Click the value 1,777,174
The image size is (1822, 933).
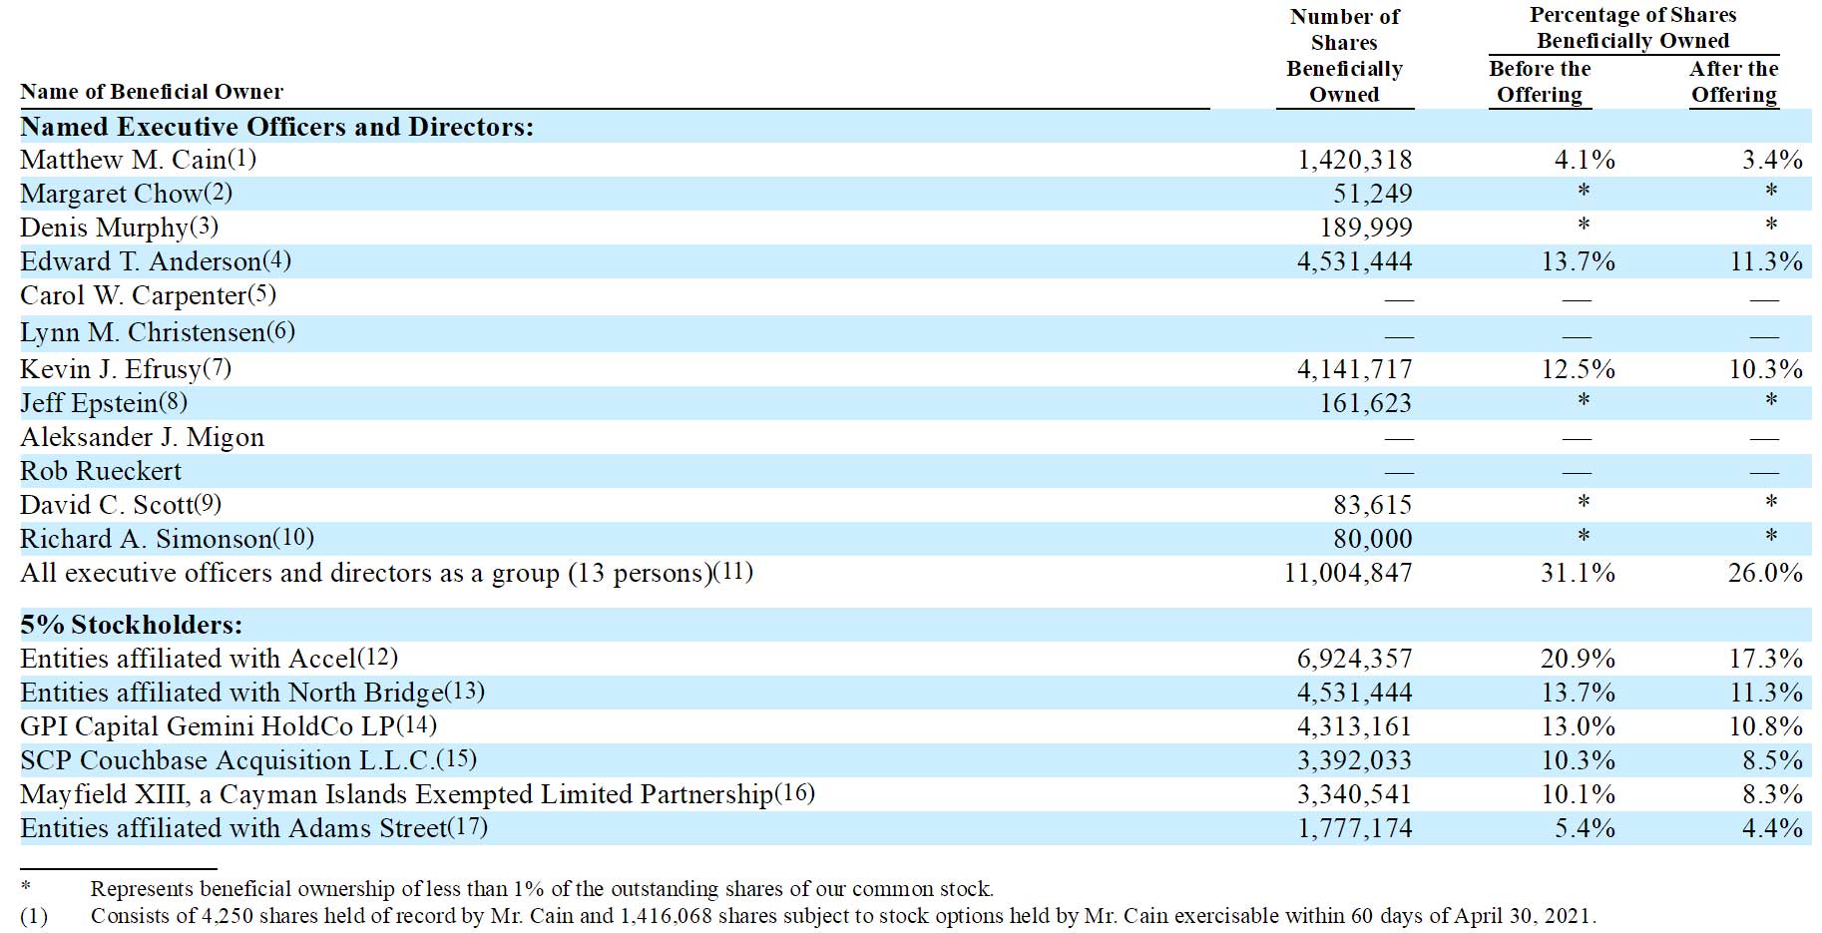1354,828
